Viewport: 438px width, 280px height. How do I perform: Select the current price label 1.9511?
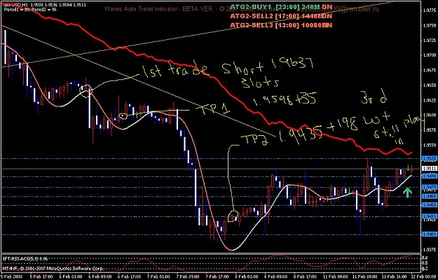point(430,169)
